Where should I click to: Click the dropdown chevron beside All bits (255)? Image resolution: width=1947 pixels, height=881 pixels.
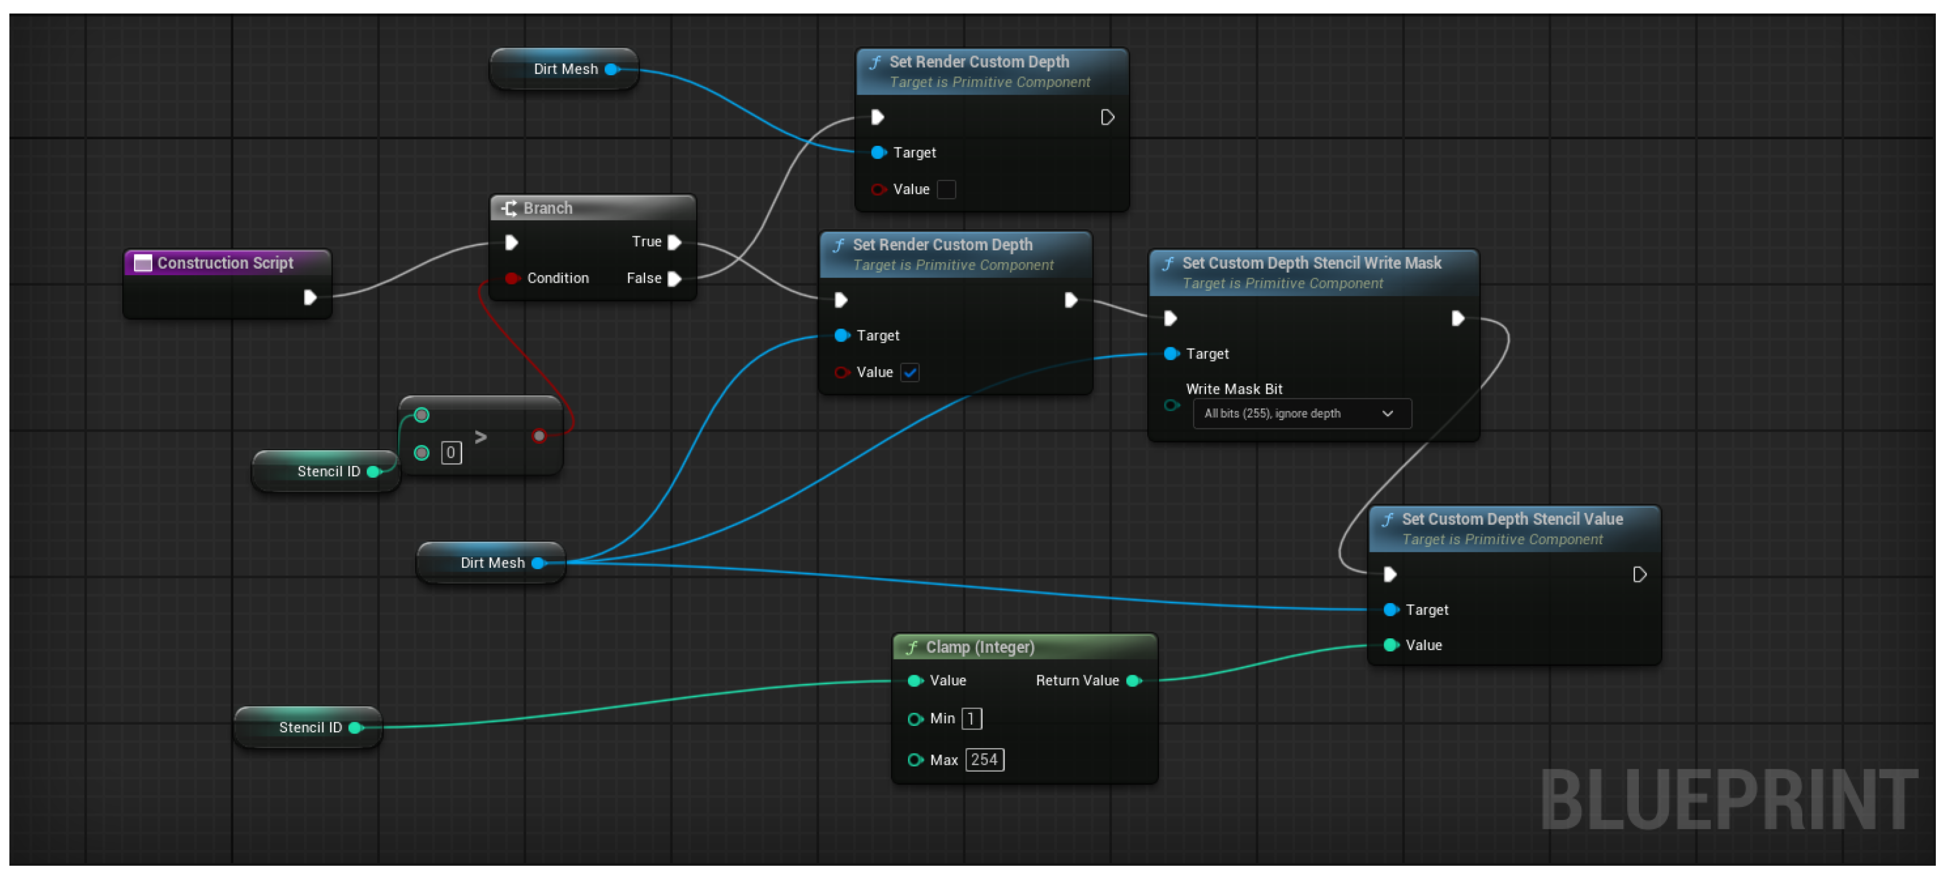click(x=1388, y=414)
